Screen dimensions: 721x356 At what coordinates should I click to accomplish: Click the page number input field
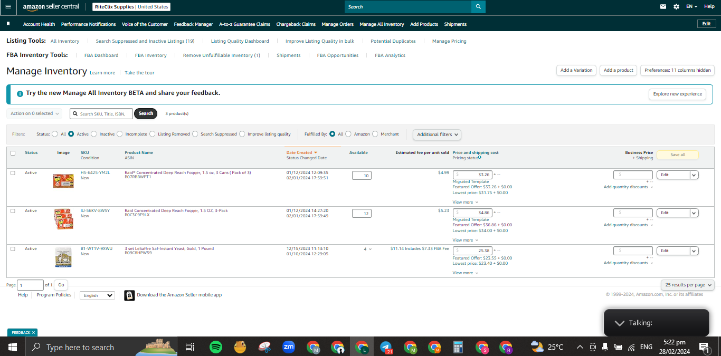point(31,285)
